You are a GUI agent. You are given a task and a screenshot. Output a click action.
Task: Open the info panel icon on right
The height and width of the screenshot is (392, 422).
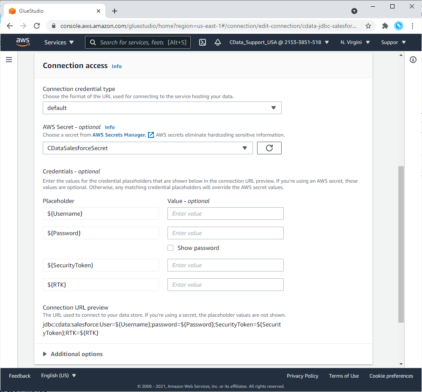click(x=413, y=60)
